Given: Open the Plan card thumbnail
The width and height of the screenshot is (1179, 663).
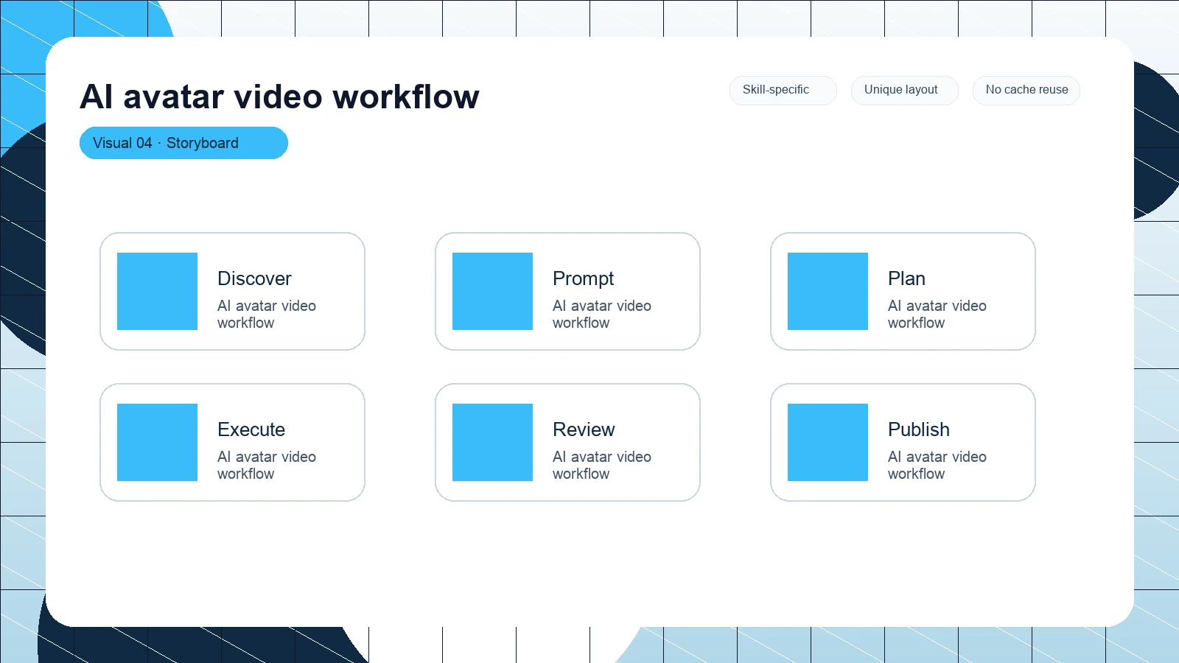Looking at the screenshot, I should coord(828,291).
